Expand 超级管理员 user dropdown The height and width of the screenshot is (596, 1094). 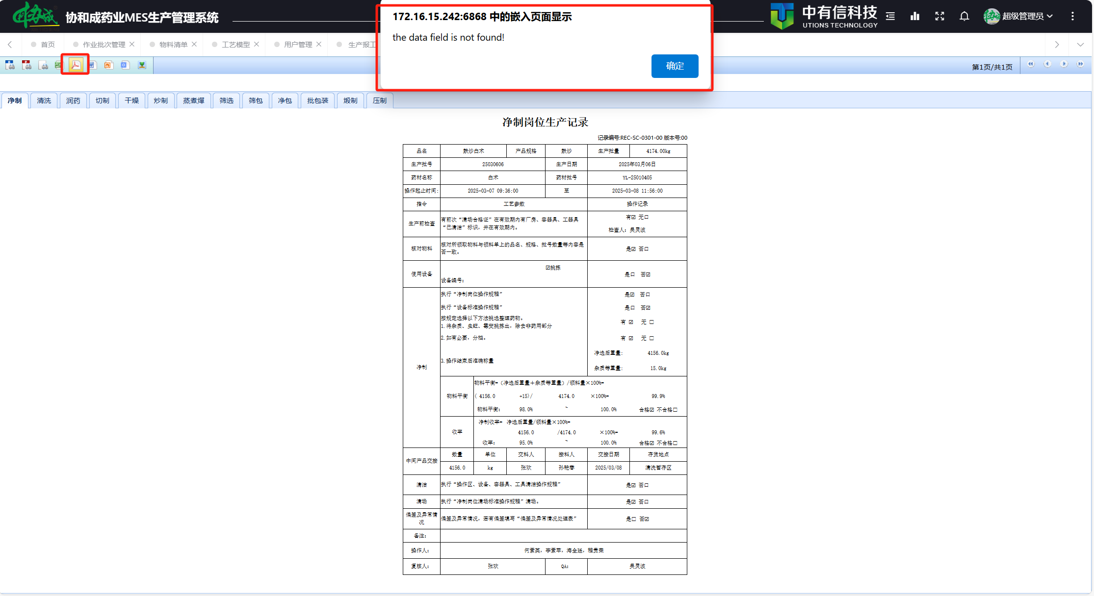click(x=1022, y=16)
